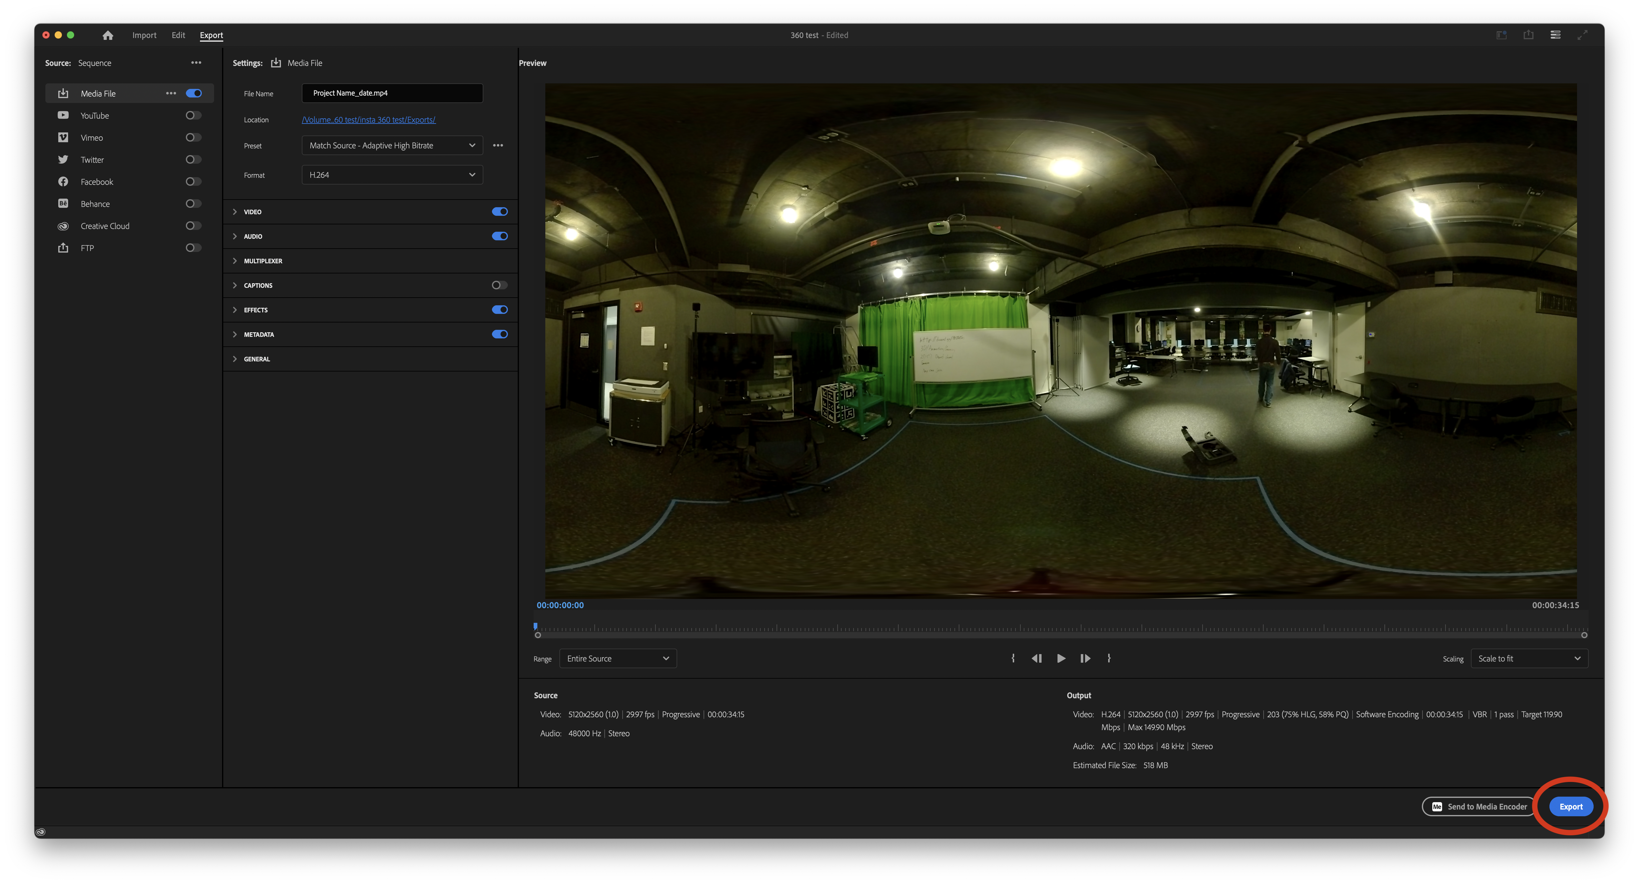The height and width of the screenshot is (884, 1639).
Task: Open the Range Entire Source dropdown
Action: 618,658
